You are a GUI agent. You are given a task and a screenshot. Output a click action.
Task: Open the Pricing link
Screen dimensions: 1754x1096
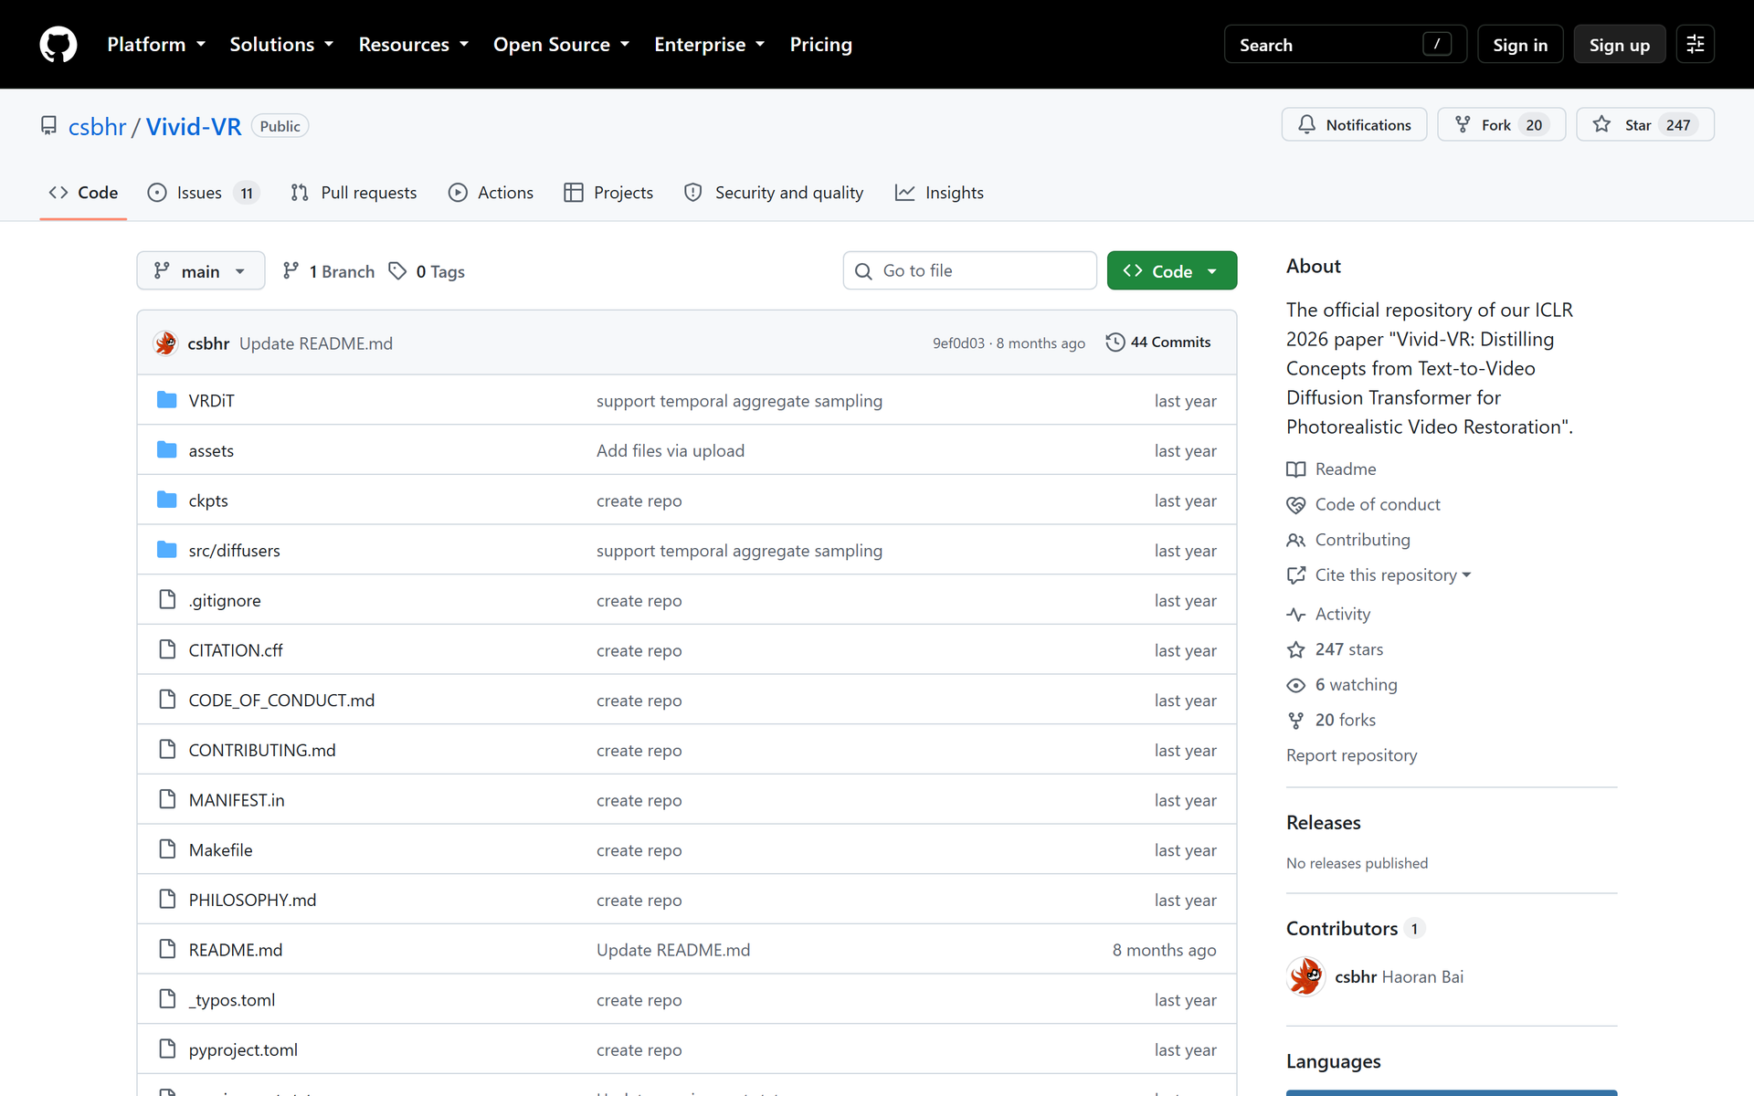point(820,44)
